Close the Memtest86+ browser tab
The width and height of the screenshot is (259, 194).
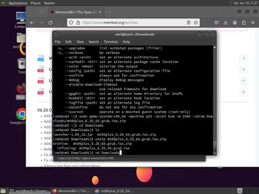100,12
